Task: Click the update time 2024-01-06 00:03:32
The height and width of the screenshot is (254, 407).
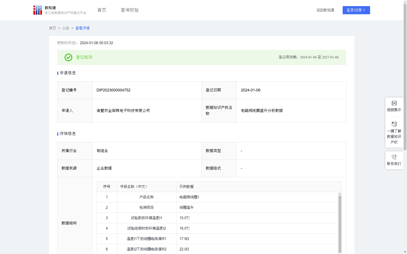Action: tap(96, 43)
